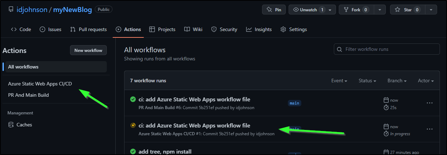Image resolution: width=447 pixels, height=155 pixels.
Task: Star the myNewBlog repository
Action: 407,10
